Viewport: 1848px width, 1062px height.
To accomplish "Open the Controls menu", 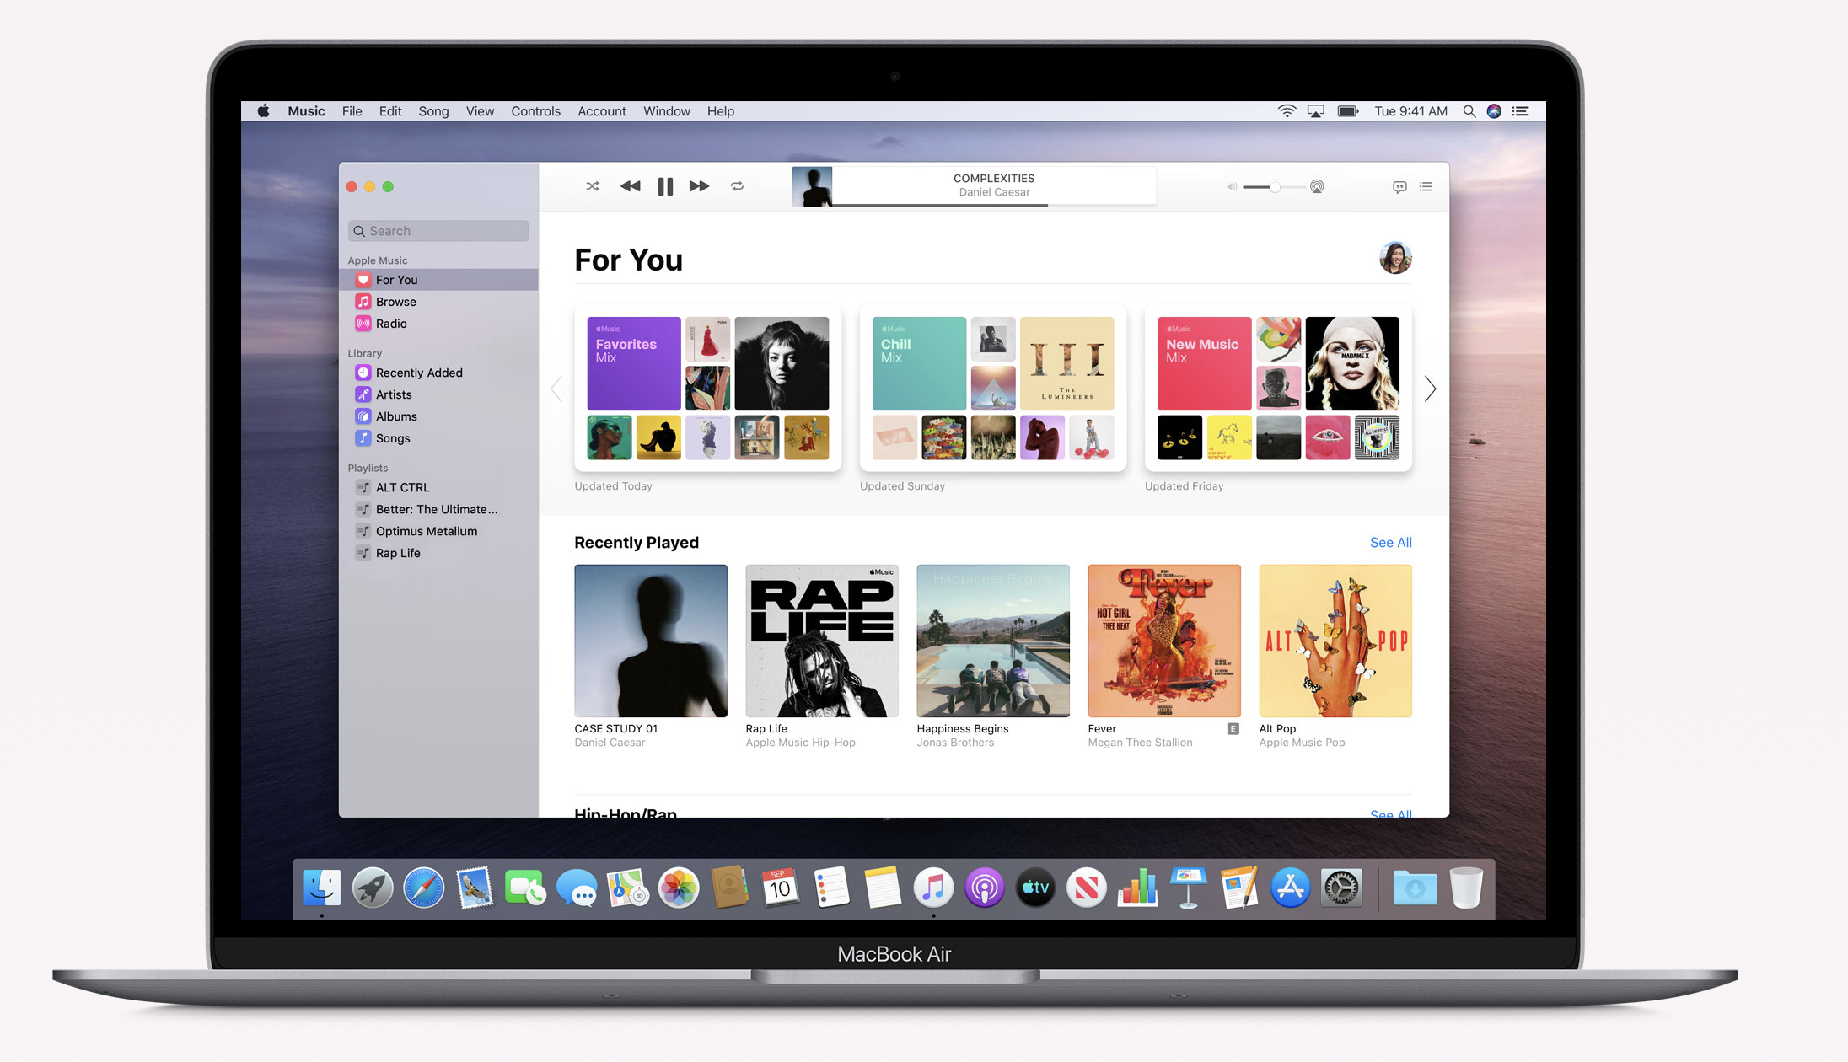I will [x=535, y=111].
